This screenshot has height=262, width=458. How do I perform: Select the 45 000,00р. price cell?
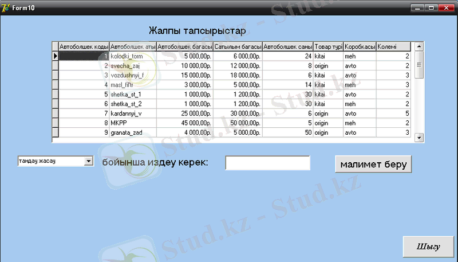click(x=184, y=123)
